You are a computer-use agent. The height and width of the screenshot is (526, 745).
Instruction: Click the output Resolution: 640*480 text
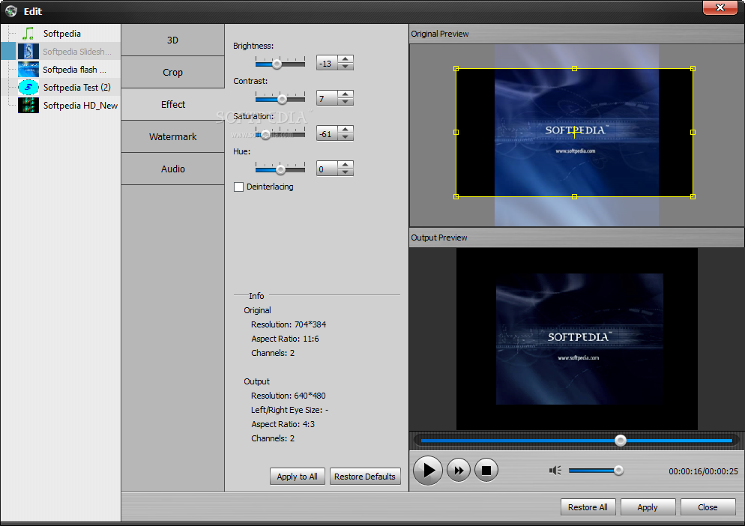click(x=288, y=396)
